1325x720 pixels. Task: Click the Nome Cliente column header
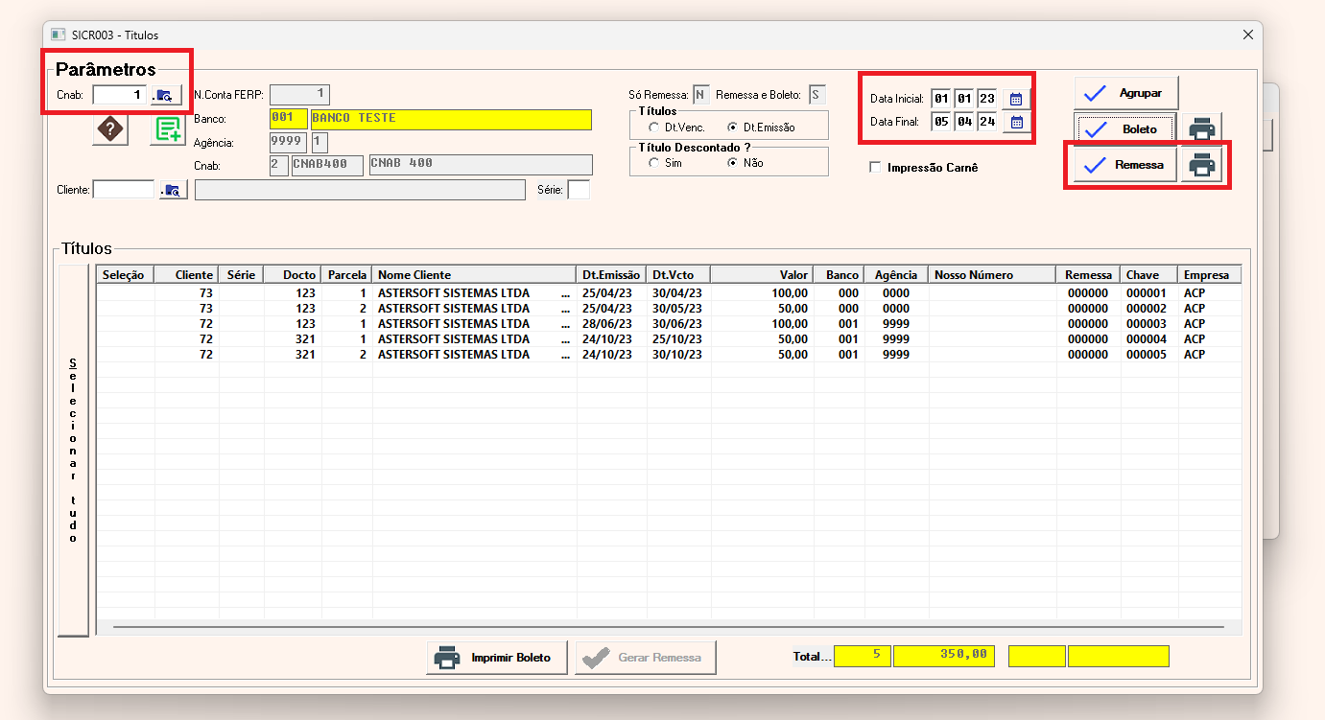tap(475, 275)
